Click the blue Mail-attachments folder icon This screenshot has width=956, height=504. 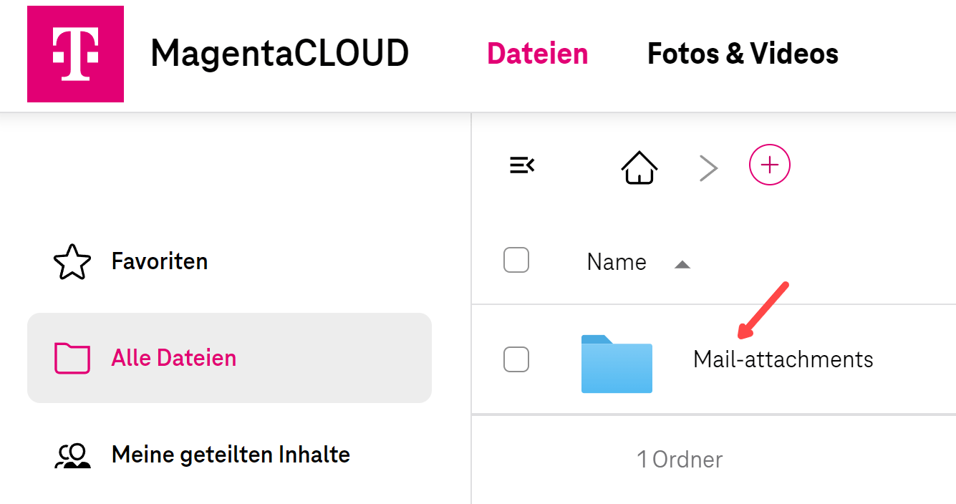(617, 364)
